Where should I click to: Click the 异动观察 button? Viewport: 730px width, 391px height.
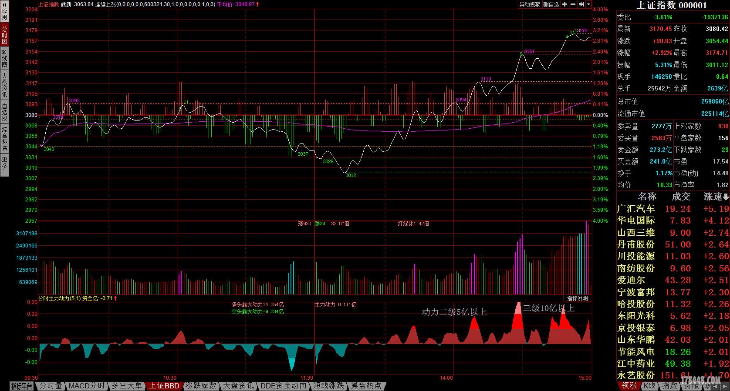click(x=530, y=4)
